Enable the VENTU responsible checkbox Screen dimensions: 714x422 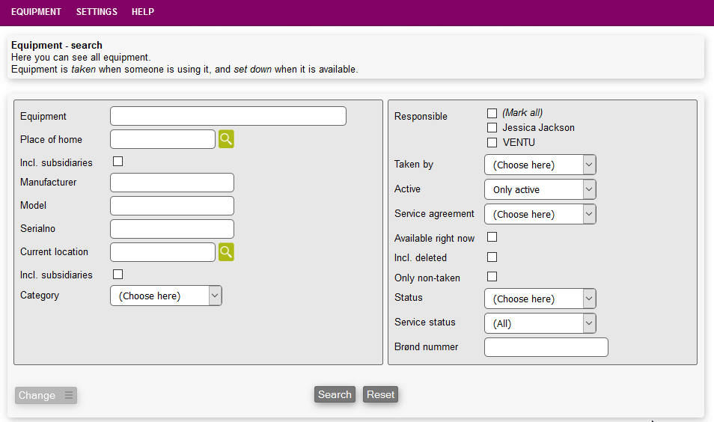(x=492, y=142)
